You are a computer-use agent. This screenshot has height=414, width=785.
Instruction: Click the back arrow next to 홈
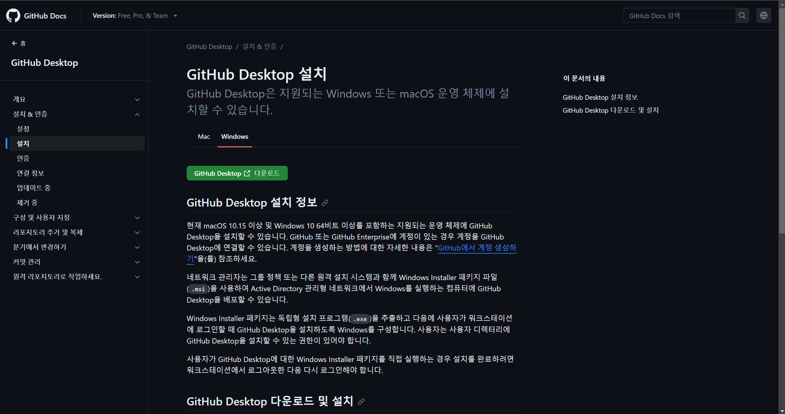(14, 43)
